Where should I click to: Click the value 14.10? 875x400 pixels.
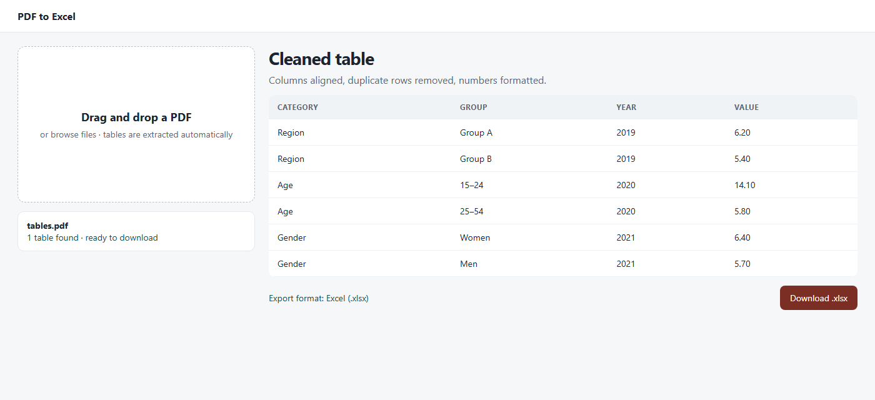tap(745, 185)
